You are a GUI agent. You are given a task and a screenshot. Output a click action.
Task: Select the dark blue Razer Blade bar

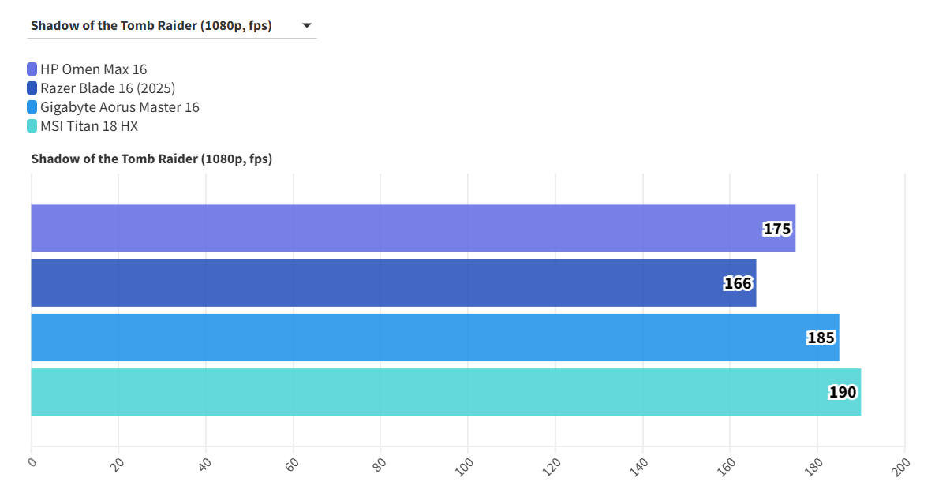tap(379, 283)
